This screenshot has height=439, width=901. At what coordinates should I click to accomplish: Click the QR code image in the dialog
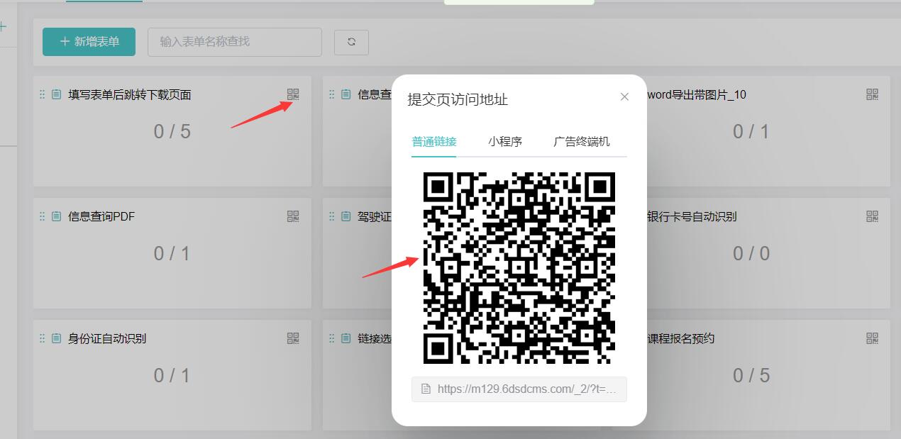(519, 267)
